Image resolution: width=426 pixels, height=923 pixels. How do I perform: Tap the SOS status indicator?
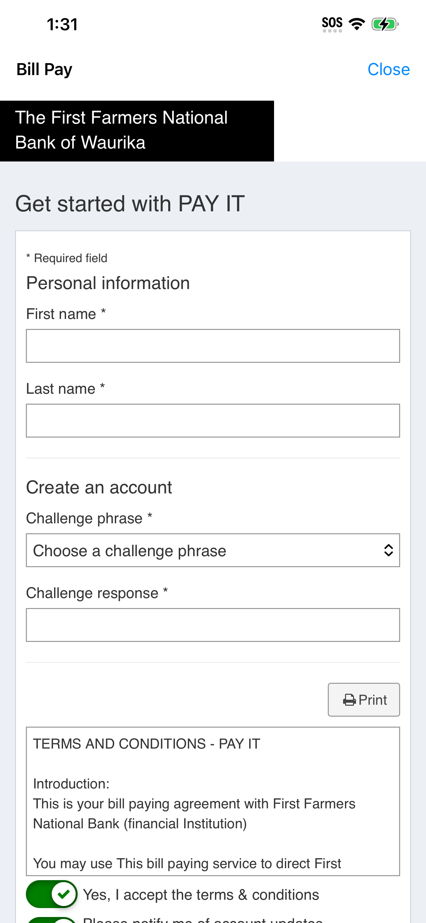tap(332, 24)
